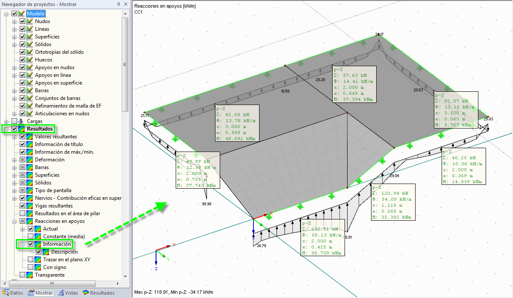Expand the Nudos node
This screenshot has height=298, width=513.
pos(15,21)
